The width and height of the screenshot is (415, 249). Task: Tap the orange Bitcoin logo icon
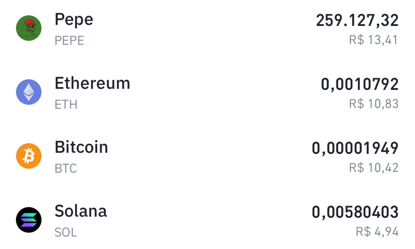(x=28, y=156)
